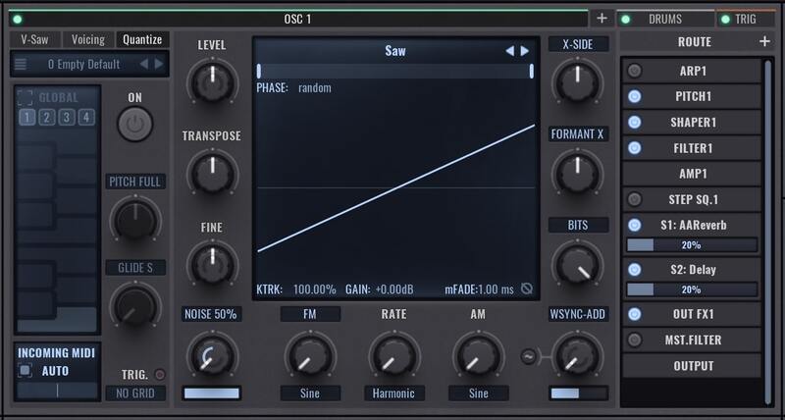The image size is (785, 420).
Task: Click the GAIN +0.00dB value
Action: (x=394, y=289)
